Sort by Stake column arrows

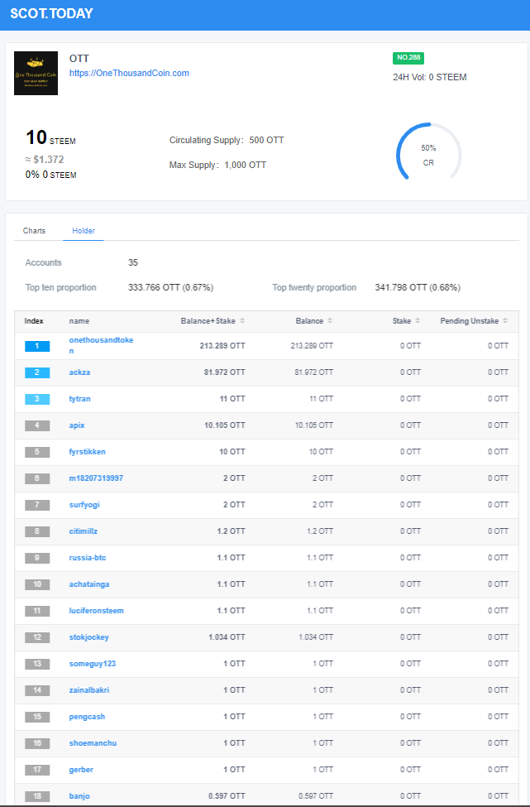click(418, 321)
